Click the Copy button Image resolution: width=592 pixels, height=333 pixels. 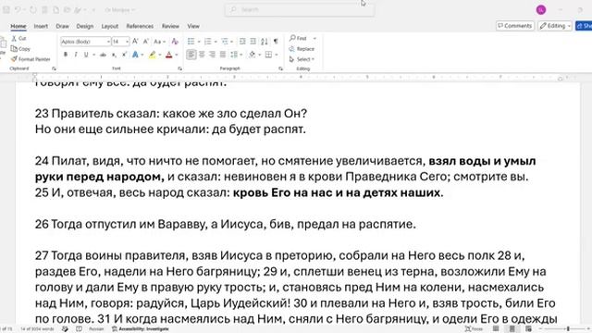[x=20, y=49]
